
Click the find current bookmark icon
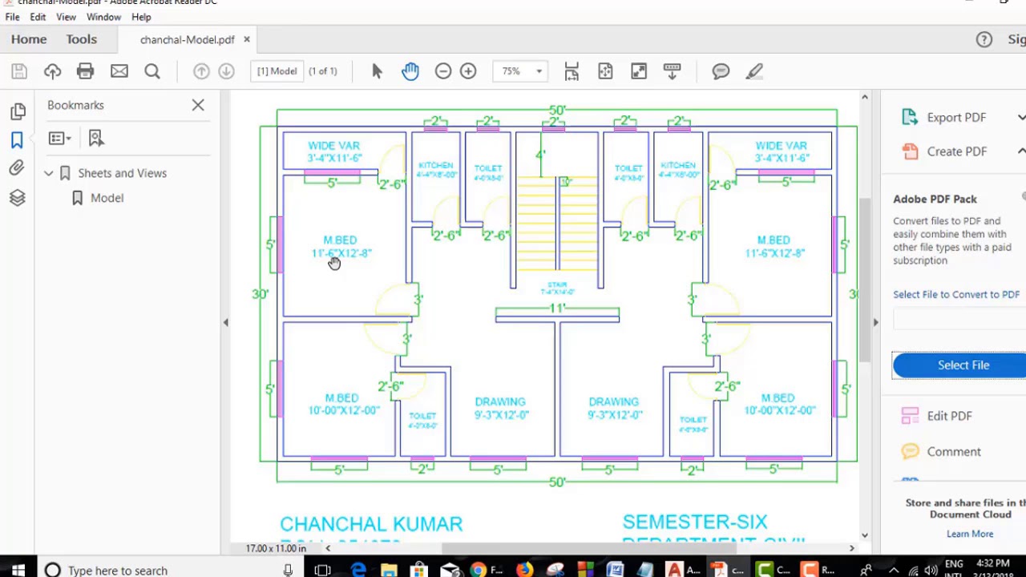96,138
